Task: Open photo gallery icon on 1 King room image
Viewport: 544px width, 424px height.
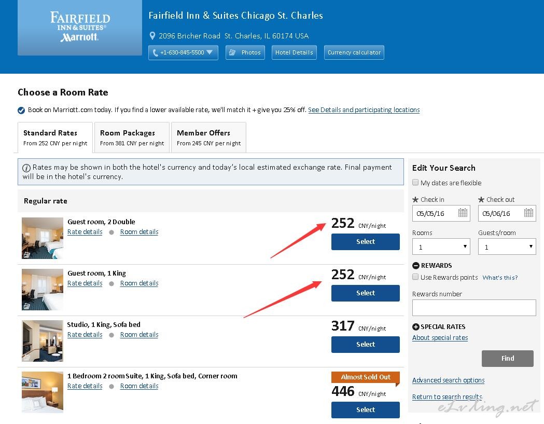Action: (x=27, y=306)
